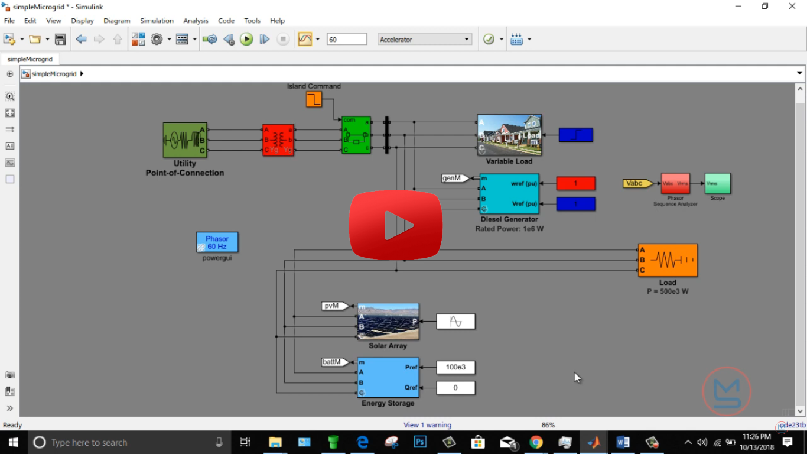Open the Diagram menu
Image resolution: width=807 pixels, height=454 pixels.
click(116, 21)
